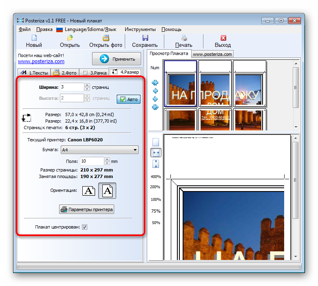The image size is (318, 286).
Task: Click the Применить button
Action: pyautogui.click(x=117, y=59)
